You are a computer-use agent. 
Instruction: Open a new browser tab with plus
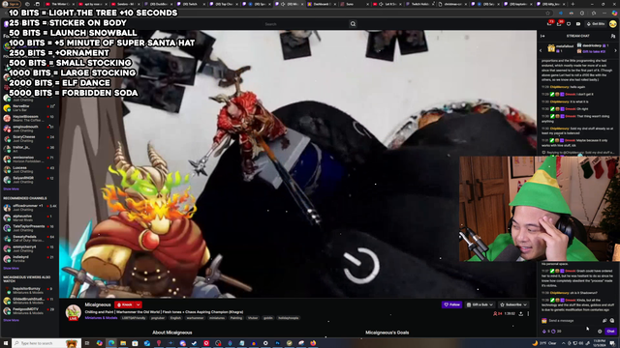(x=573, y=4)
